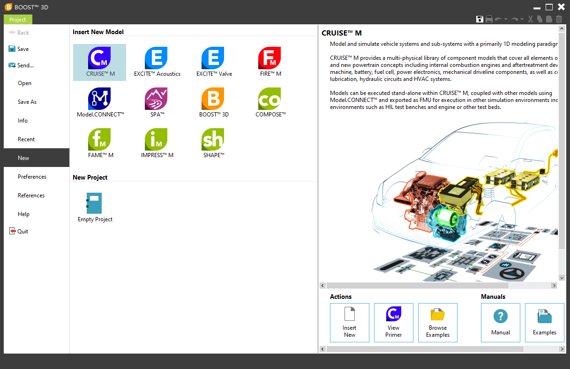
Task: Click Actions area scroll right arrow
Action: (x=562, y=349)
